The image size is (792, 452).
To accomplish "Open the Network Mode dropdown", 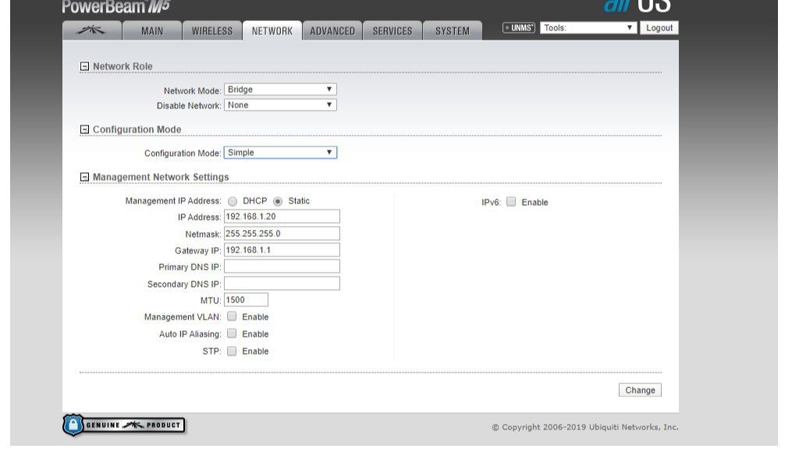I will (x=280, y=90).
